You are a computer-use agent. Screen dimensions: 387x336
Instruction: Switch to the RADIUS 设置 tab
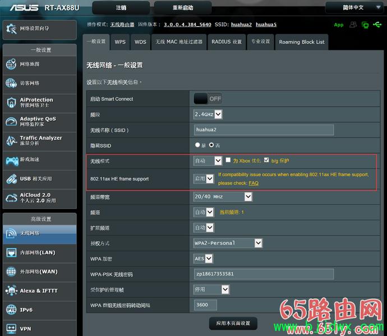click(227, 42)
